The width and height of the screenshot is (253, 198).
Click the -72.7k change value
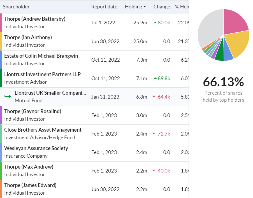click(163, 134)
